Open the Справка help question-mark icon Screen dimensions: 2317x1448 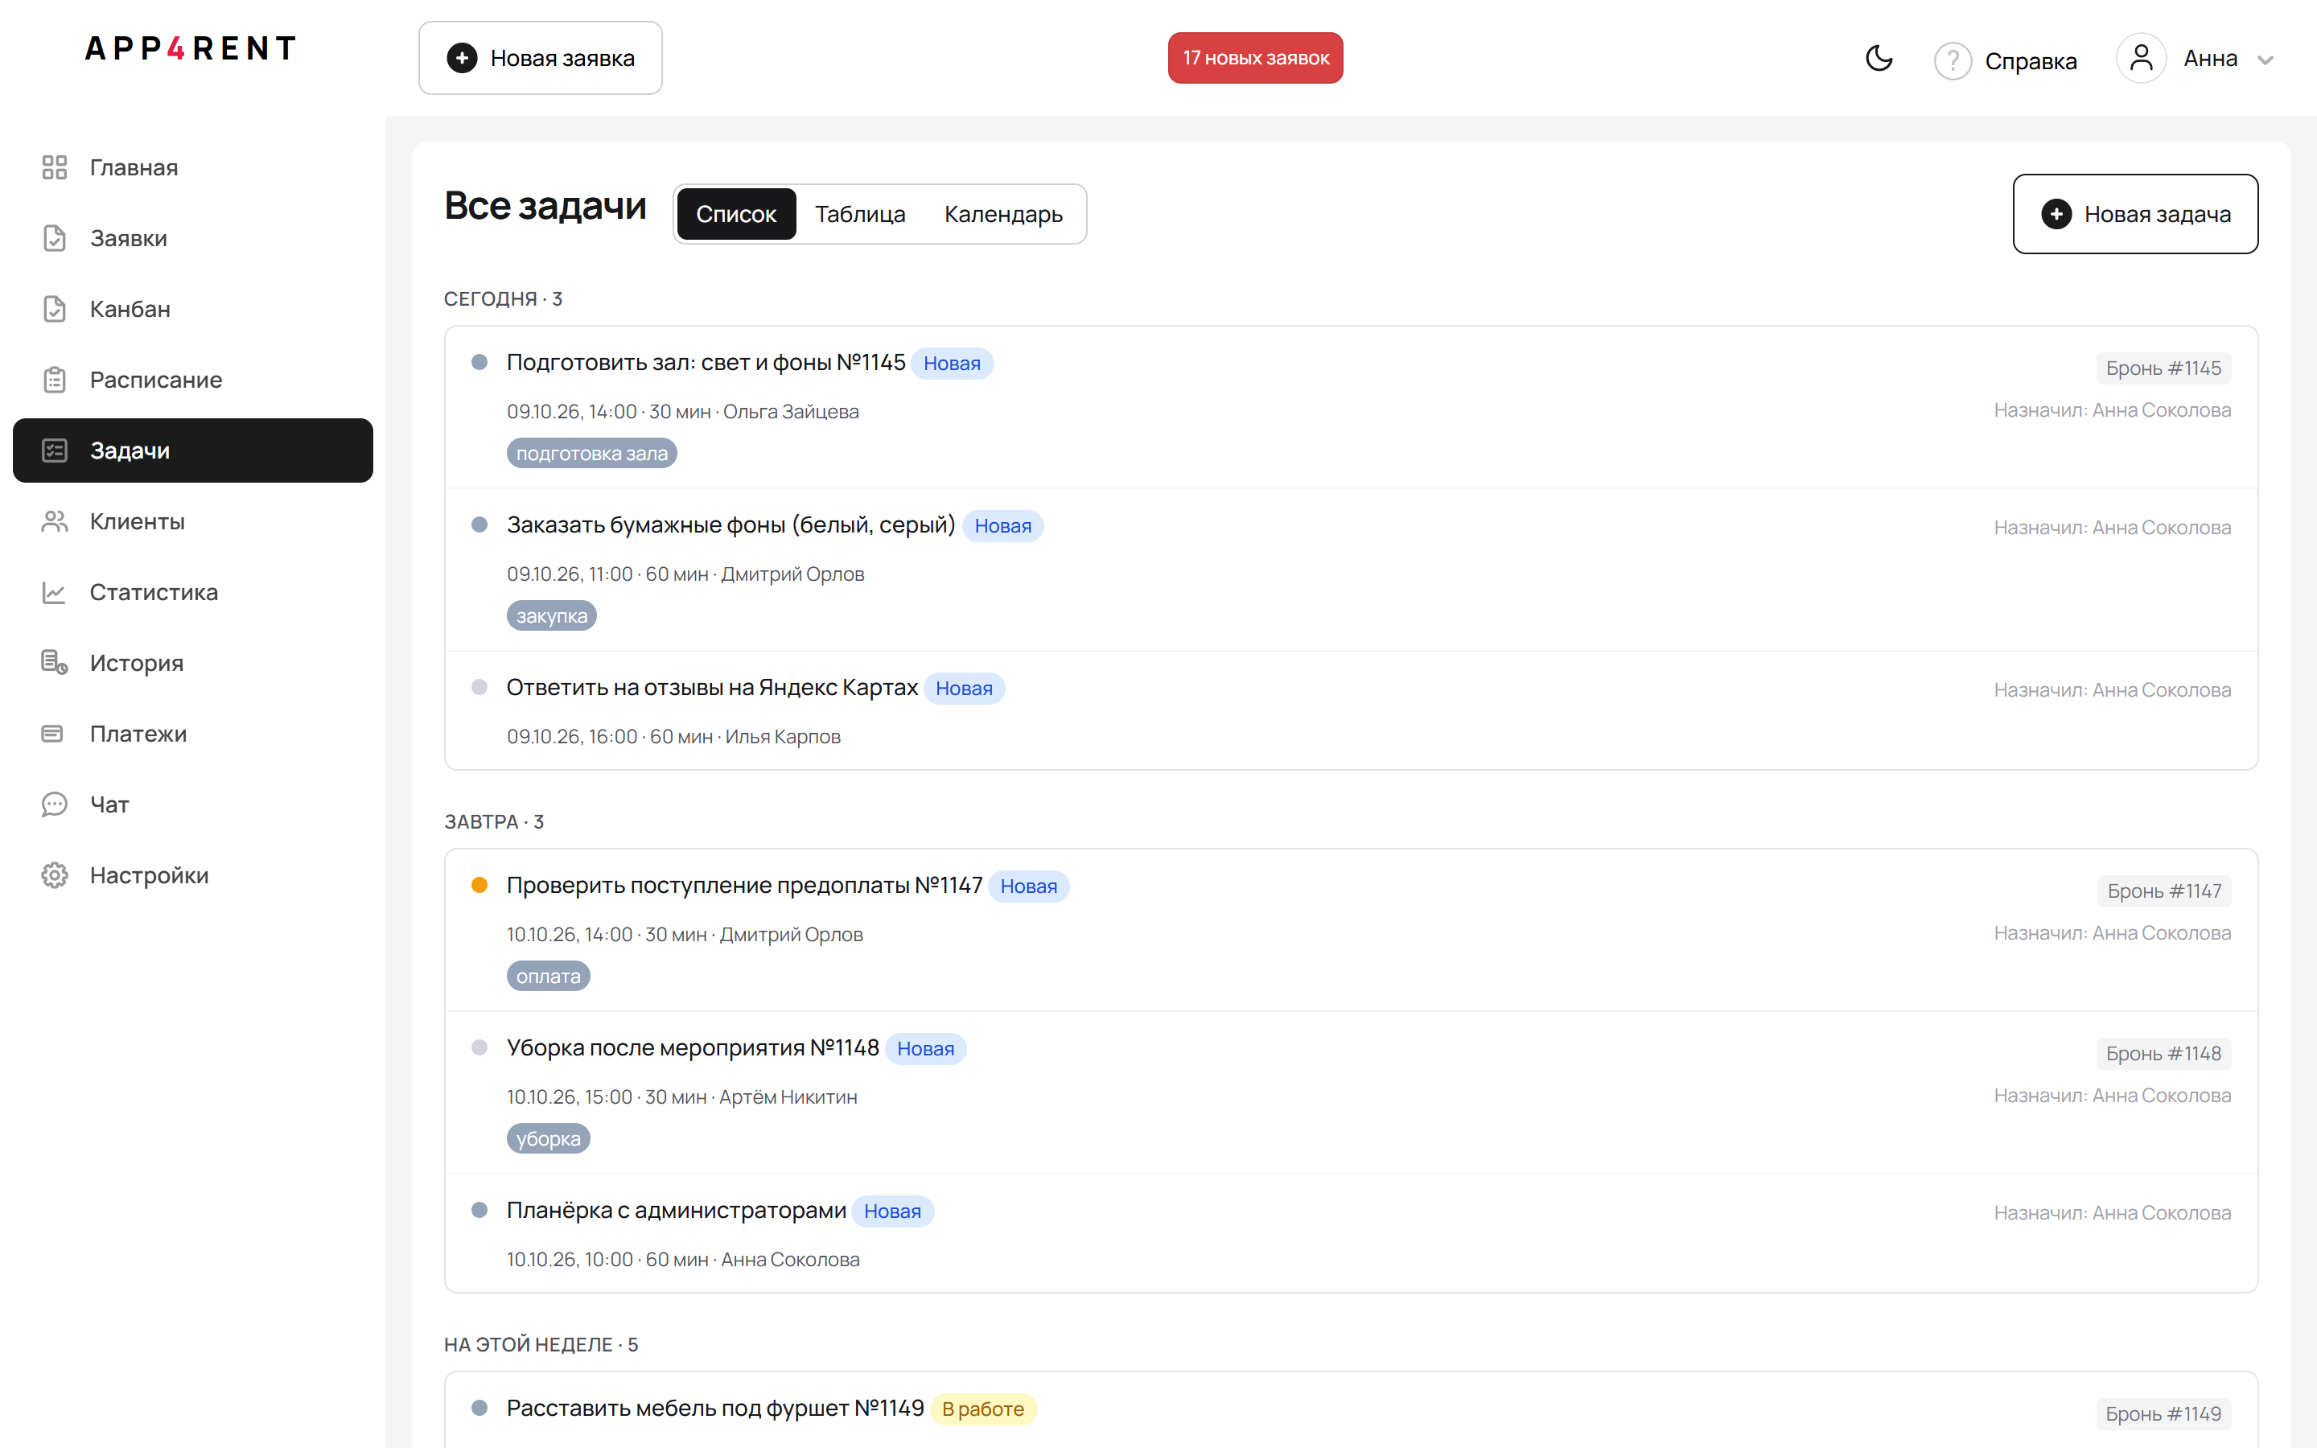(x=1953, y=60)
